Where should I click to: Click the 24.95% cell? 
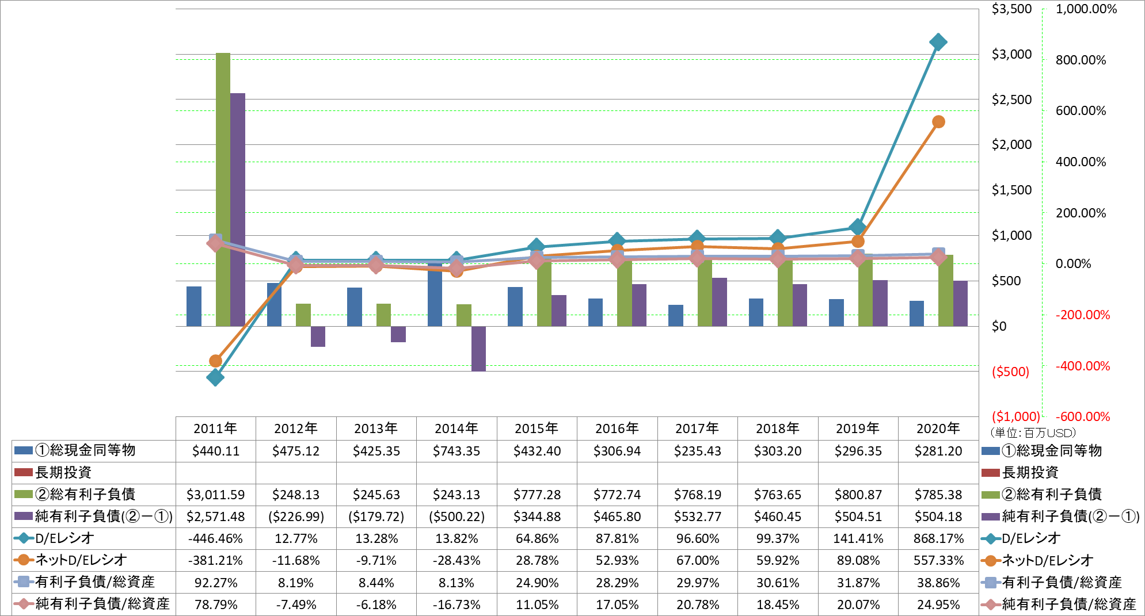coord(938,604)
